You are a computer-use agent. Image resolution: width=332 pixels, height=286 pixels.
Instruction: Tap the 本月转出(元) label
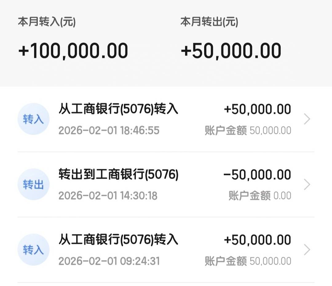coord(209,22)
